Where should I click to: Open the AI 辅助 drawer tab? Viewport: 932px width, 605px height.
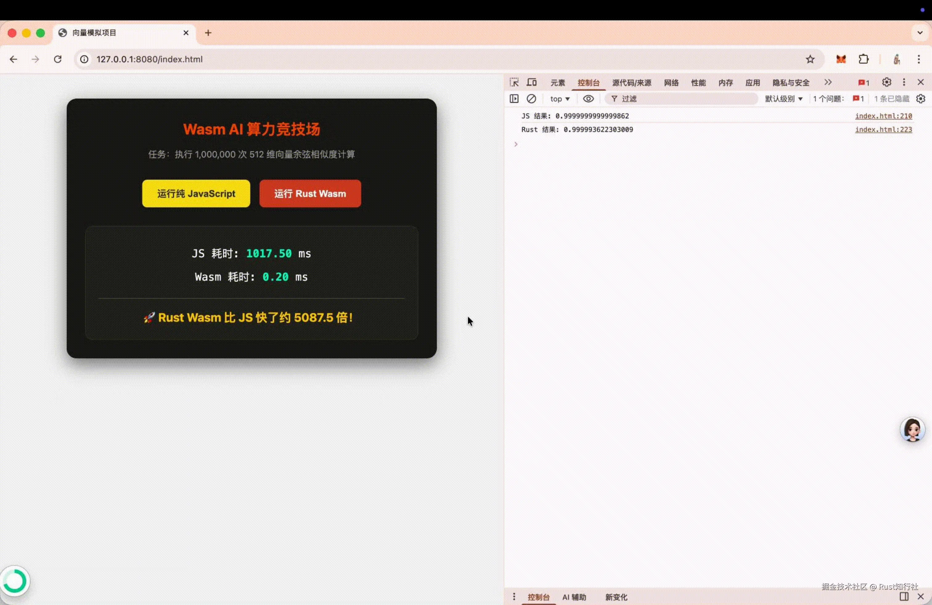point(574,597)
